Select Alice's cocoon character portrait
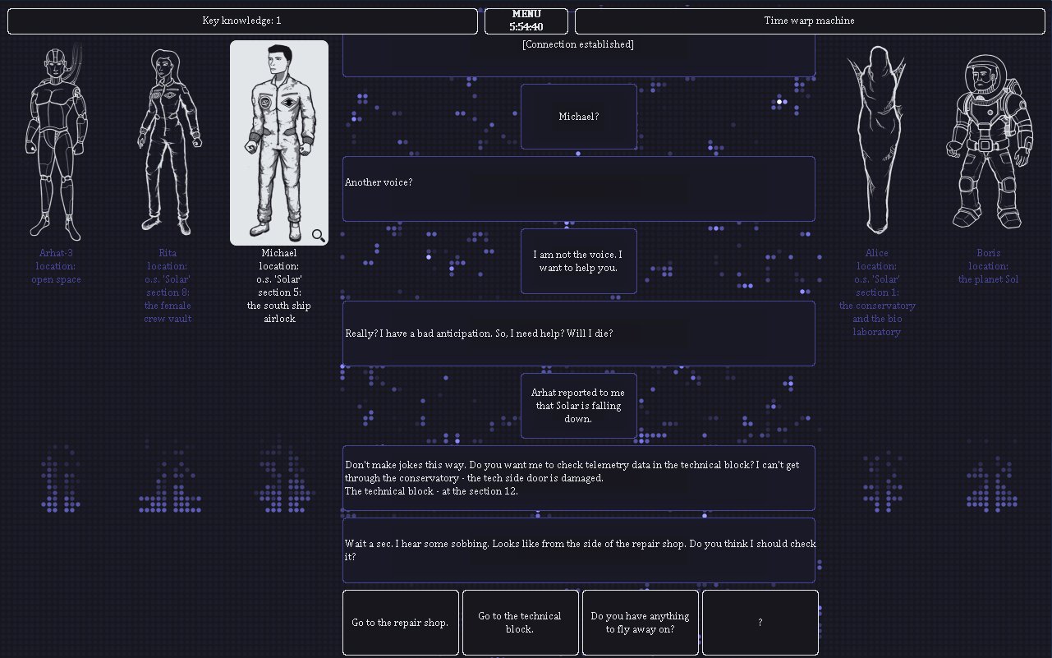 click(x=877, y=140)
